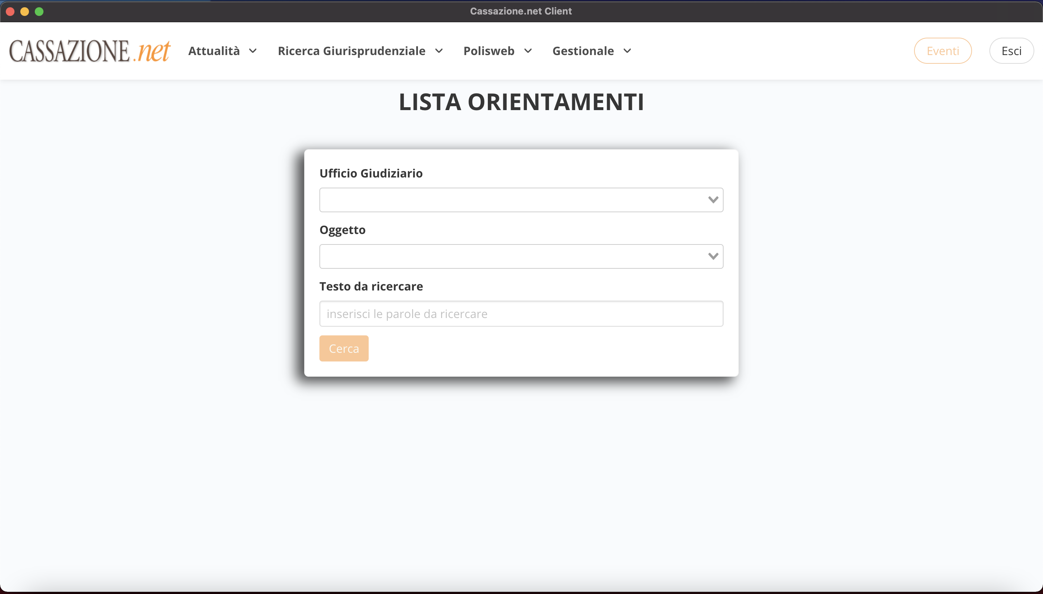The image size is (1043, 594).
Task: Click the yellow minimize window button
Action: point(25,12)
